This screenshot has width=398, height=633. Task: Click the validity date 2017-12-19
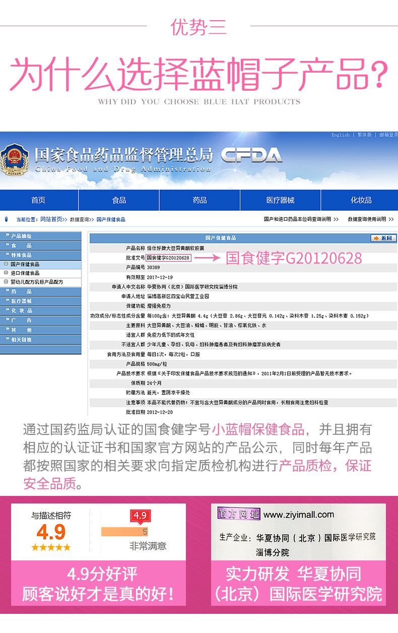(x=159, y=277)
